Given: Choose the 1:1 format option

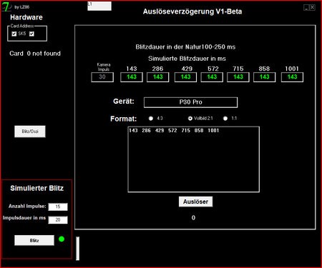Looking at the screenshot, I should coord(225,119).
